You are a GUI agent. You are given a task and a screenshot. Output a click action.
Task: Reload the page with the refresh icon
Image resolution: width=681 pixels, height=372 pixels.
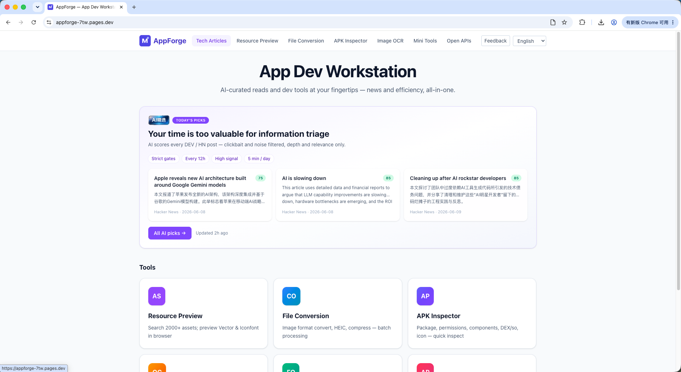(x=34, y=22)
